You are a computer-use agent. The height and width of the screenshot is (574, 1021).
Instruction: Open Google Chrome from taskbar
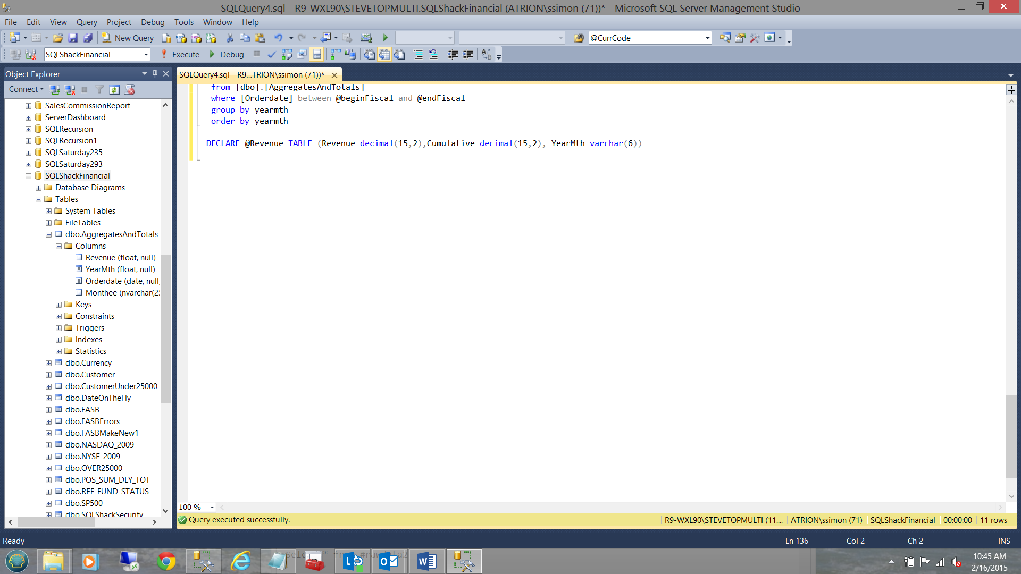pyautogui.click(x=166, y=561)
